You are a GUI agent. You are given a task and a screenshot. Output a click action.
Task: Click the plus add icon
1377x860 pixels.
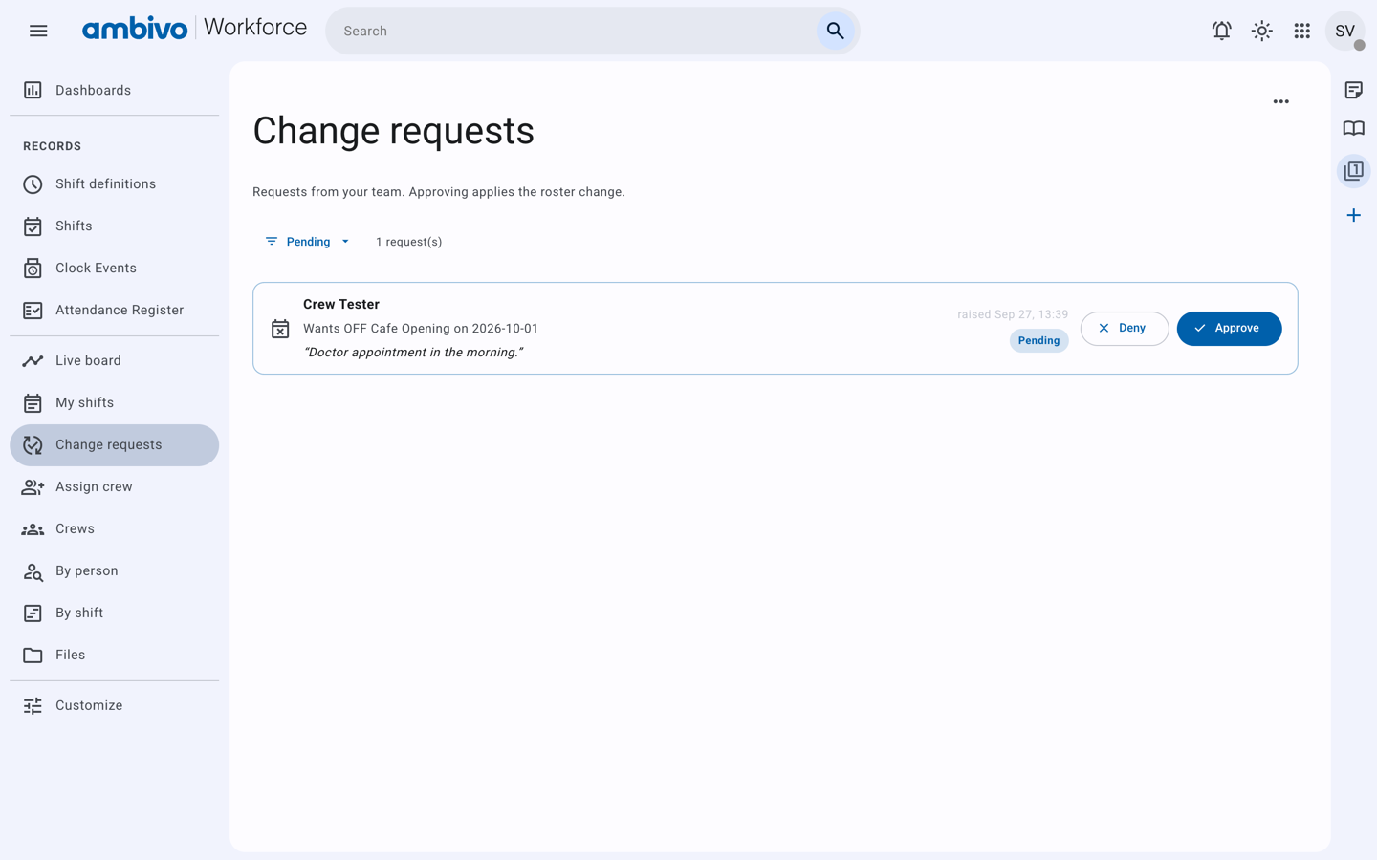[x=1353, y=215]
